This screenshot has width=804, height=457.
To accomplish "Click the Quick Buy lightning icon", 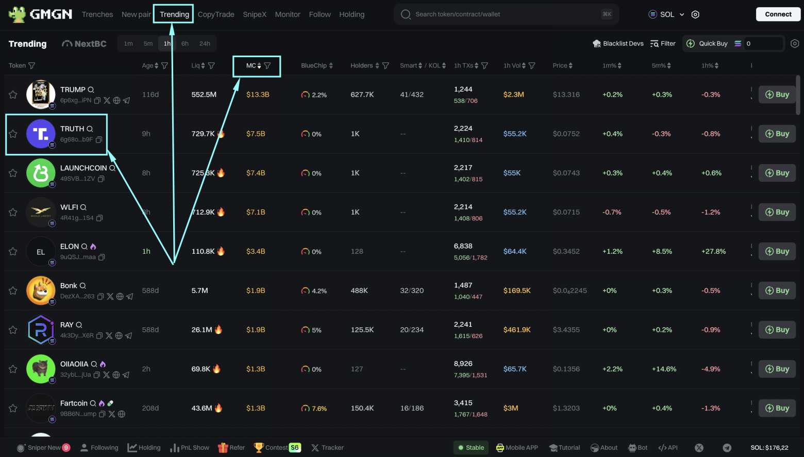I will 691,43.
